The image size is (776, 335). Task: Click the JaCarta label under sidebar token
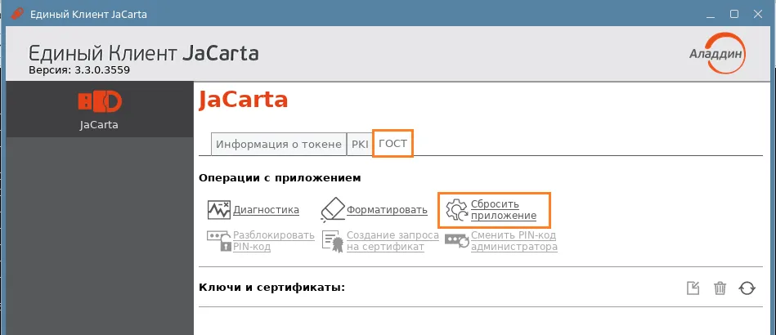[x=99, y=125]
